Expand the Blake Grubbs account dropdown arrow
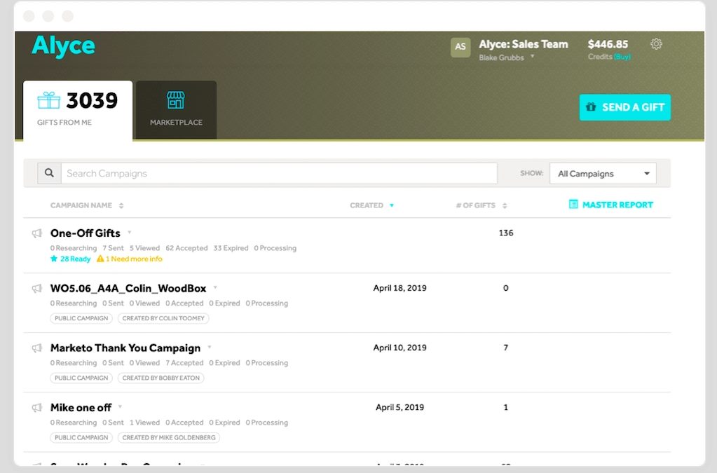Viewport: 717px width, 473px height. point(532,57)
